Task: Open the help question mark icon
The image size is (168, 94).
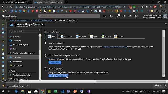Action: pos(130,16)
